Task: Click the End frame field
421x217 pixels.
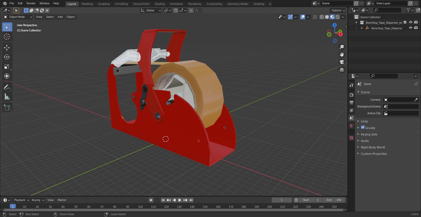Action: pyautogui.click(x=334, y=200)
